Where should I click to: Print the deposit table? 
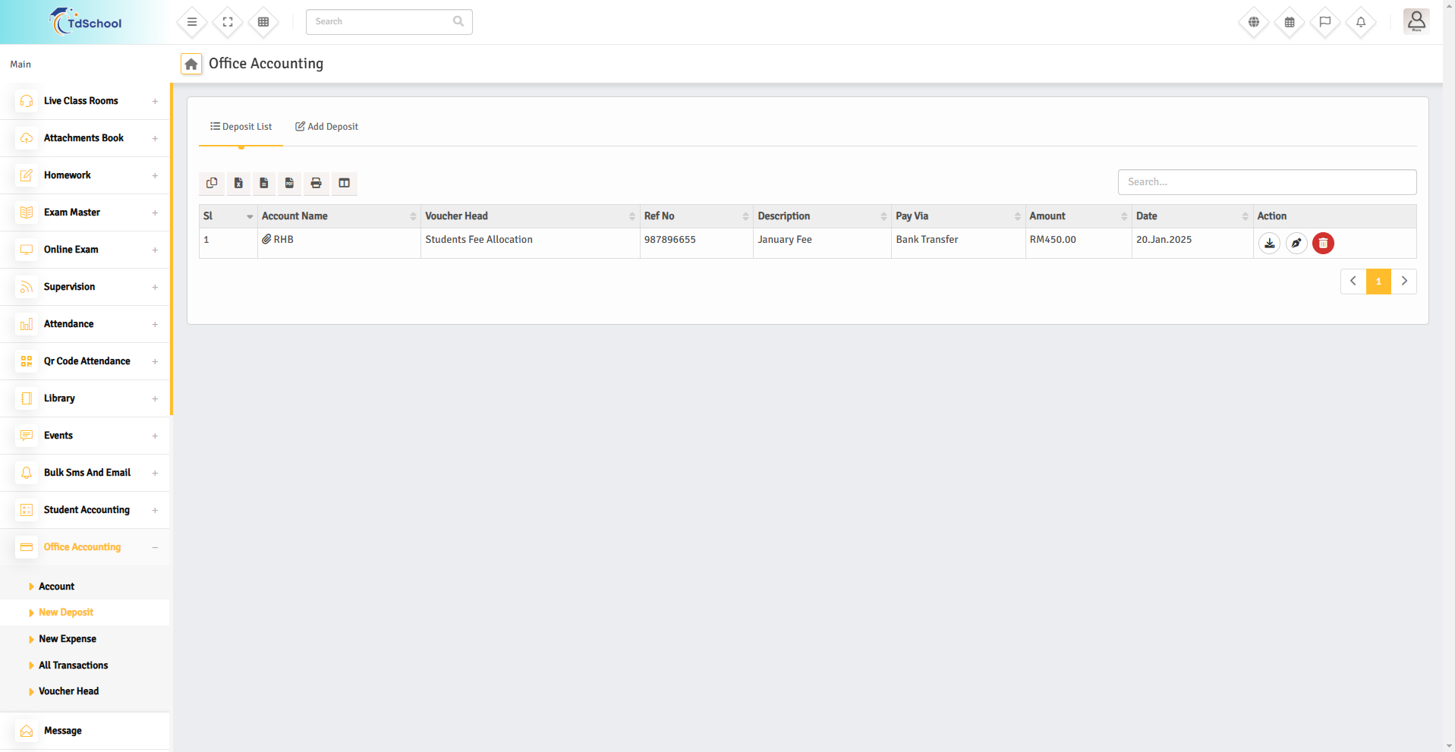point(316,183)
